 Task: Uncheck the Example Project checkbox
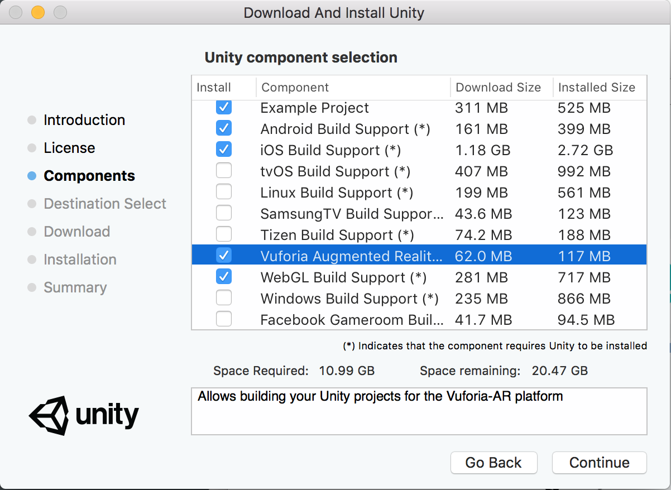[224, 107]
